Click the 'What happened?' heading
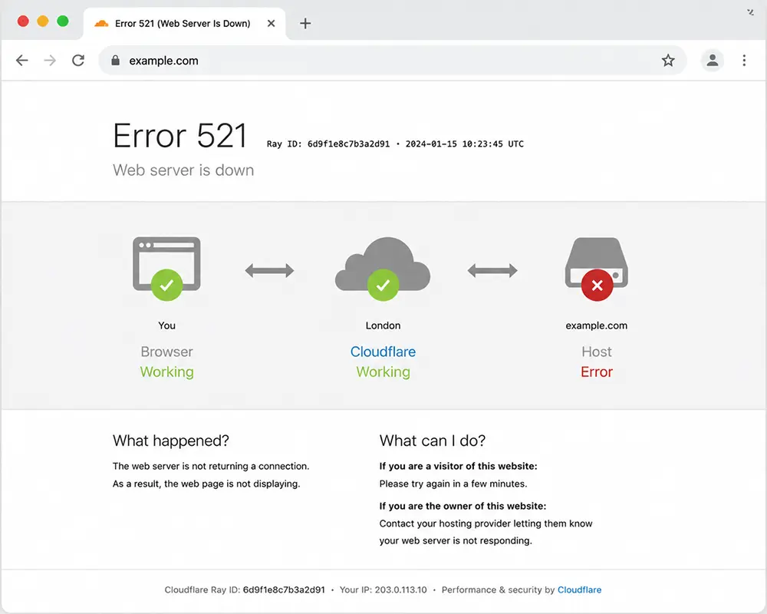The height and width of the screenshot is (614, 767). pos(171,441)
